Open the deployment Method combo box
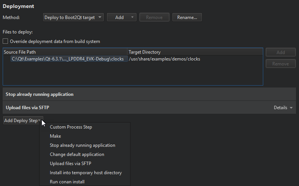299x186 pixels. point(73,17)
